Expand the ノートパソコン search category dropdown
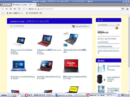Image resolution: width=130 pixels, height=97 pixels. point(109,25)
